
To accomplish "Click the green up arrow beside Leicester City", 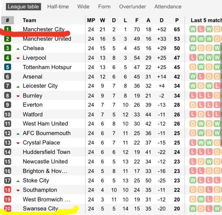I will pyautogui.click(x=18, y=87).
